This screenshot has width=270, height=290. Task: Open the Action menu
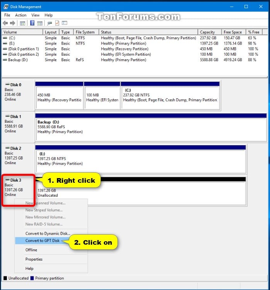click(x=21, y=15)
